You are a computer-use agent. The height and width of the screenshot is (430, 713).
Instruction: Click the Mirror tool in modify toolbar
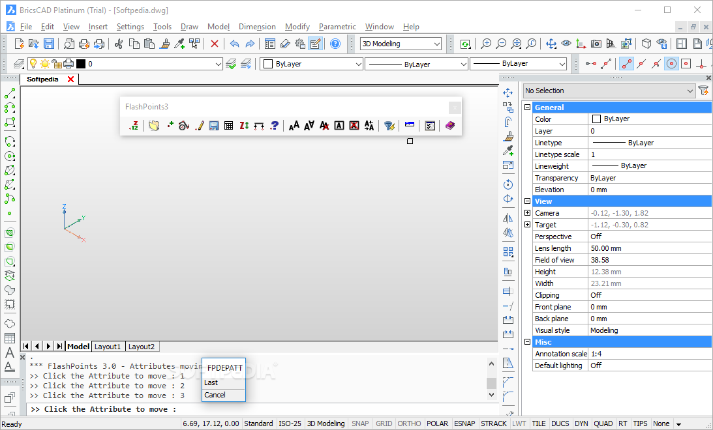click(508, 218)
